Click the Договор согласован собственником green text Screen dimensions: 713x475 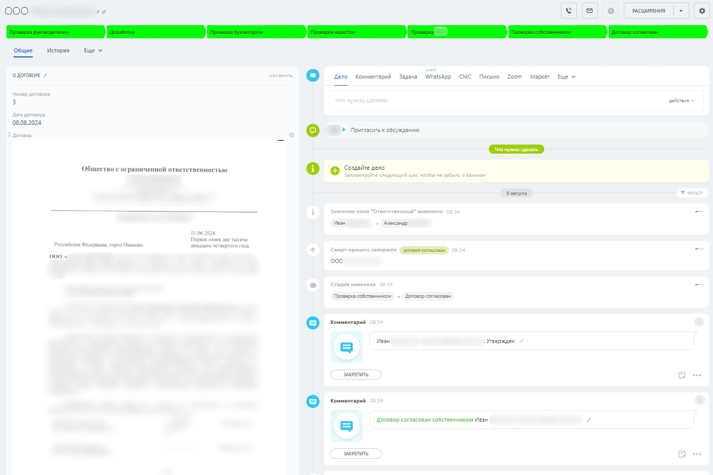tap(425, 420)
